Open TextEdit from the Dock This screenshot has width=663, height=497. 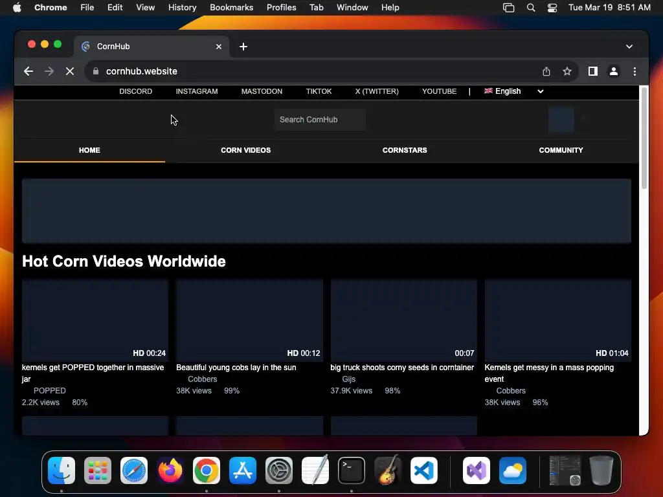coord(315,470)
